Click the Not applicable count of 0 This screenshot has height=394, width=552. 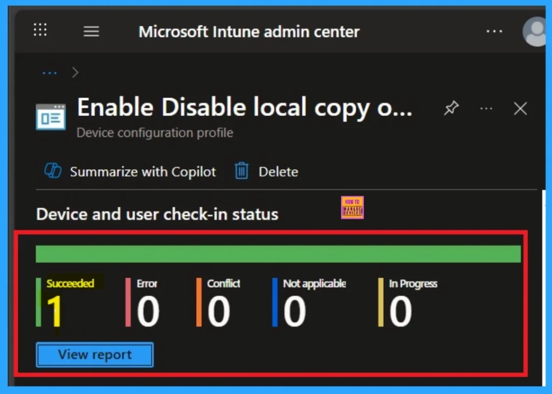point(295,311)
